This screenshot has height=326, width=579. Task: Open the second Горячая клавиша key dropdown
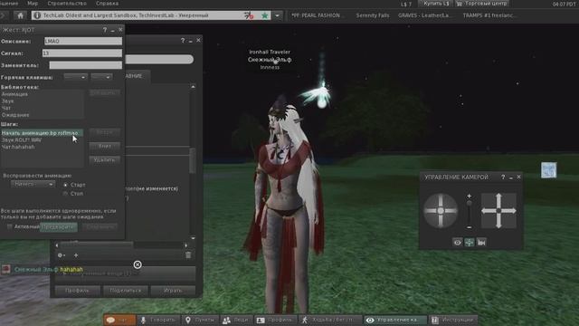tap(101, 77)
